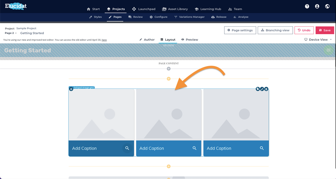Open the help question mark icon
The image size is (336, 179).
[x=307, y=6]
